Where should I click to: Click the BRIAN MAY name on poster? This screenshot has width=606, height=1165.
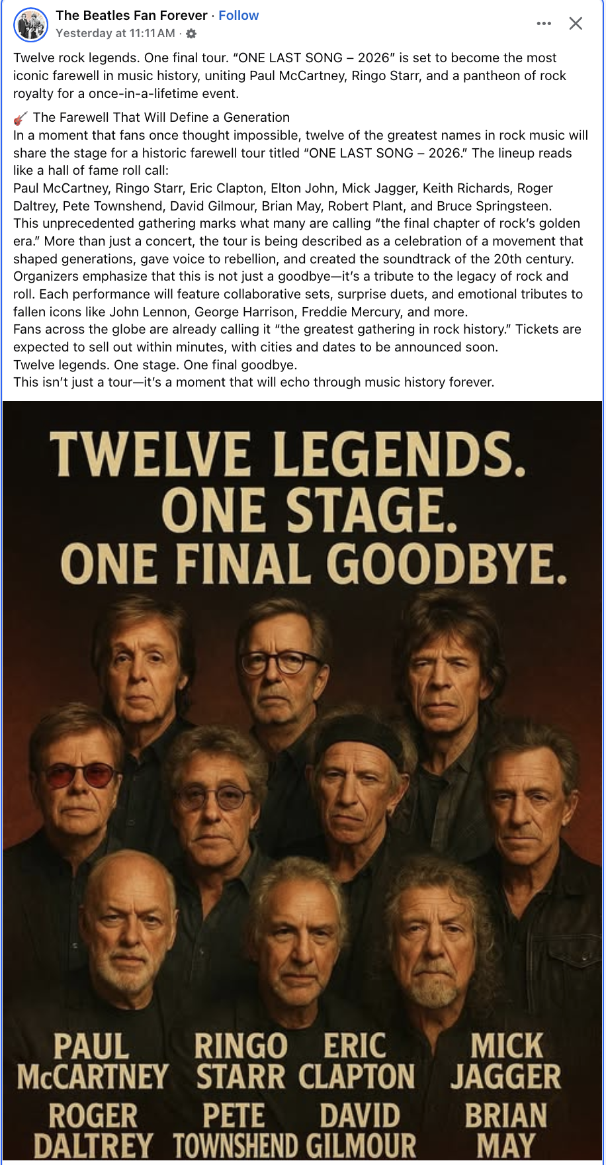coord(506,1131)
